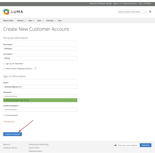Open the shopping cart icon
Viewport: 155px width, 155px height.
pos(150,12)
